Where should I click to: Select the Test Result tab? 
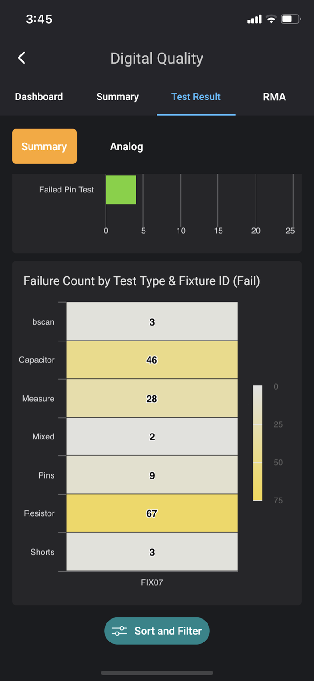196,97
